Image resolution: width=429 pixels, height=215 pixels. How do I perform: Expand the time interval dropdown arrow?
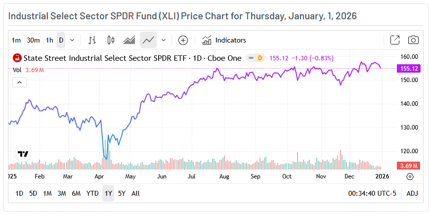(x=73, y=40)
